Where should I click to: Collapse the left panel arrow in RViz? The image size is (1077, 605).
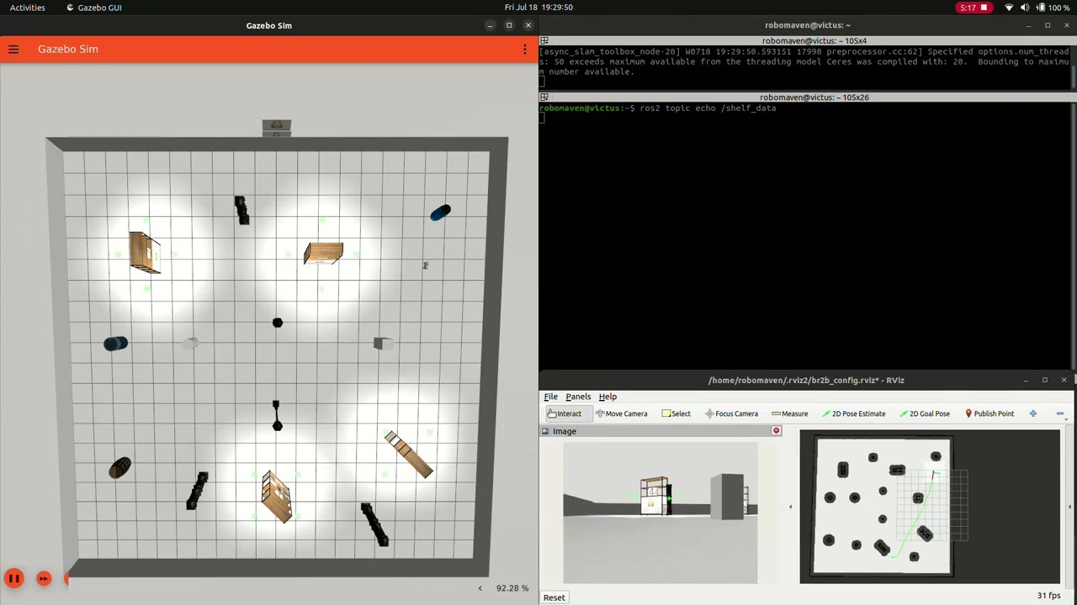(790, 507)
